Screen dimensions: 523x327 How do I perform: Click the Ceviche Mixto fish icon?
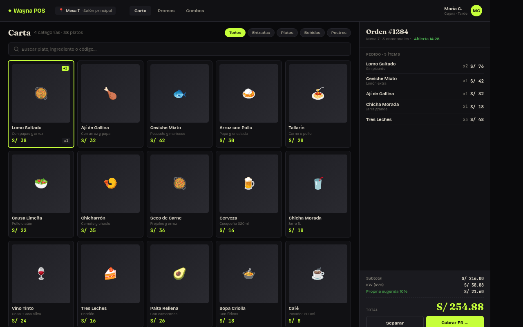[179, 94]
